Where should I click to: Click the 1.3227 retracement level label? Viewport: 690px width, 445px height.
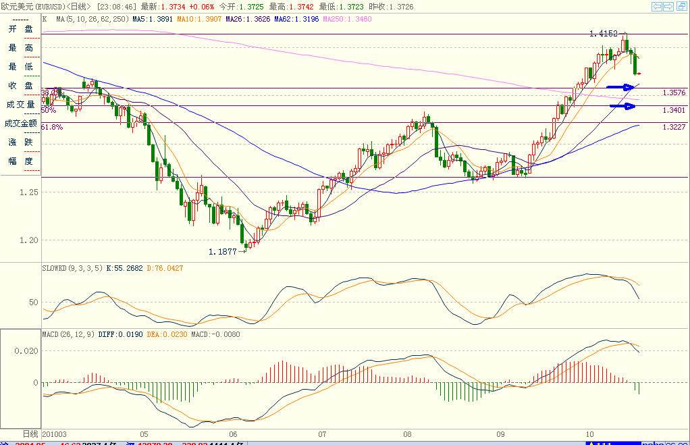pos(674,127)
